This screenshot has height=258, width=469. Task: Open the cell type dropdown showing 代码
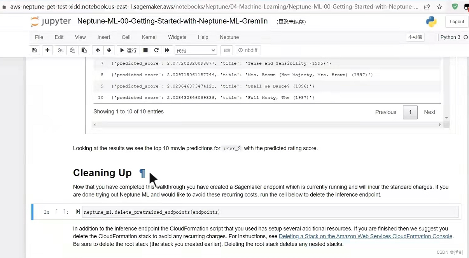(x=196, y=50)
